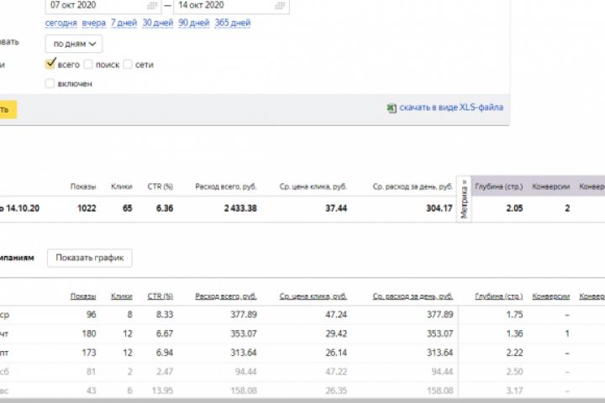Click spend cell «313.64» under Расход всего

point(244,353)
